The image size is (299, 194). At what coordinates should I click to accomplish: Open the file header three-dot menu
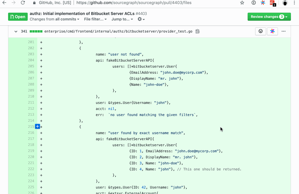tap(283, 31)
